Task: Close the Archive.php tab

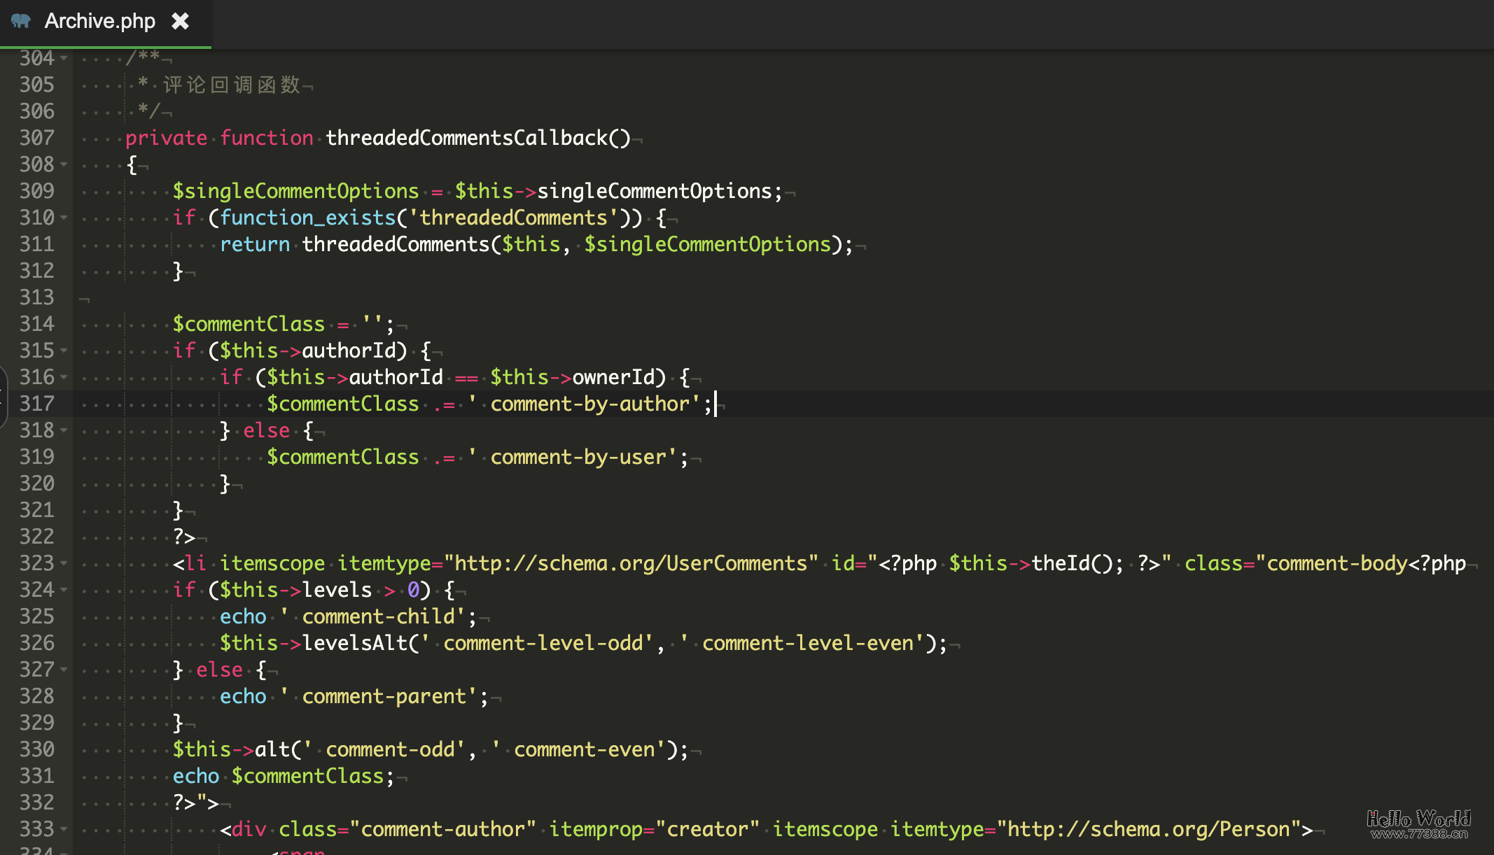Action: (x=181, y=21)
